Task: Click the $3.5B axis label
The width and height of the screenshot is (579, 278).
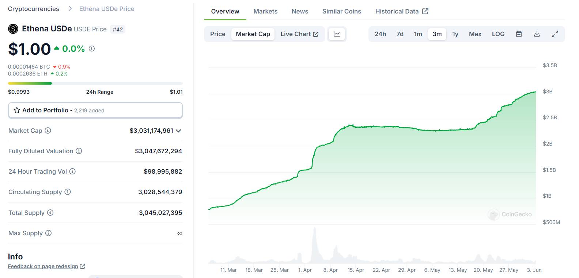Action: 550,65
